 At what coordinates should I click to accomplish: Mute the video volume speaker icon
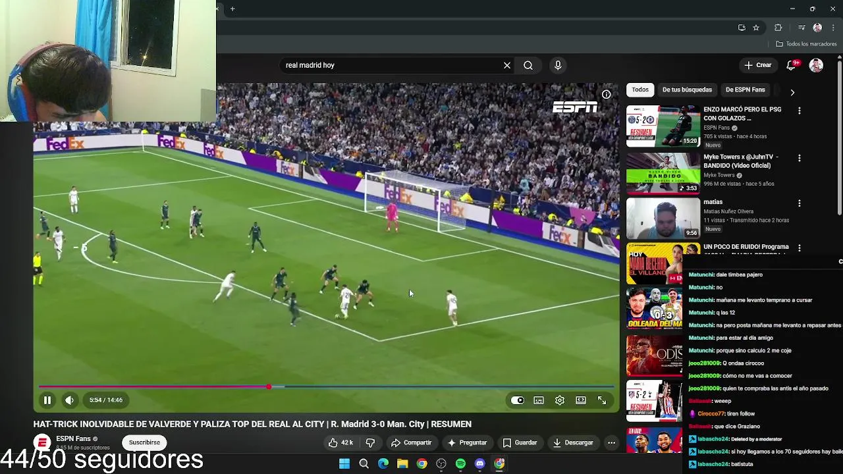[69, 400]
